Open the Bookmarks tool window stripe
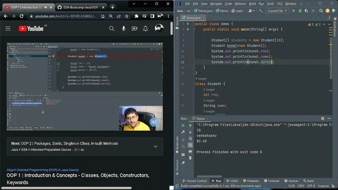The width and height of the screenshot is (338, 190). point(177,145)
